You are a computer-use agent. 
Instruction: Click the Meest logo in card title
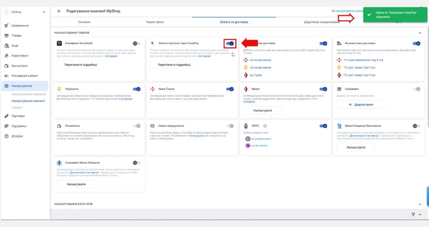coord(246,89)
